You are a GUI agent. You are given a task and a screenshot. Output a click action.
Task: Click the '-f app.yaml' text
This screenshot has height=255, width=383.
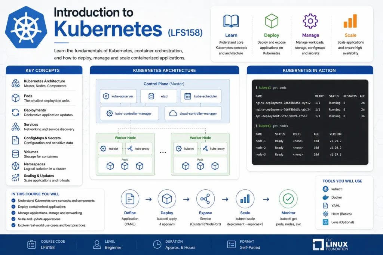(167, 224)
